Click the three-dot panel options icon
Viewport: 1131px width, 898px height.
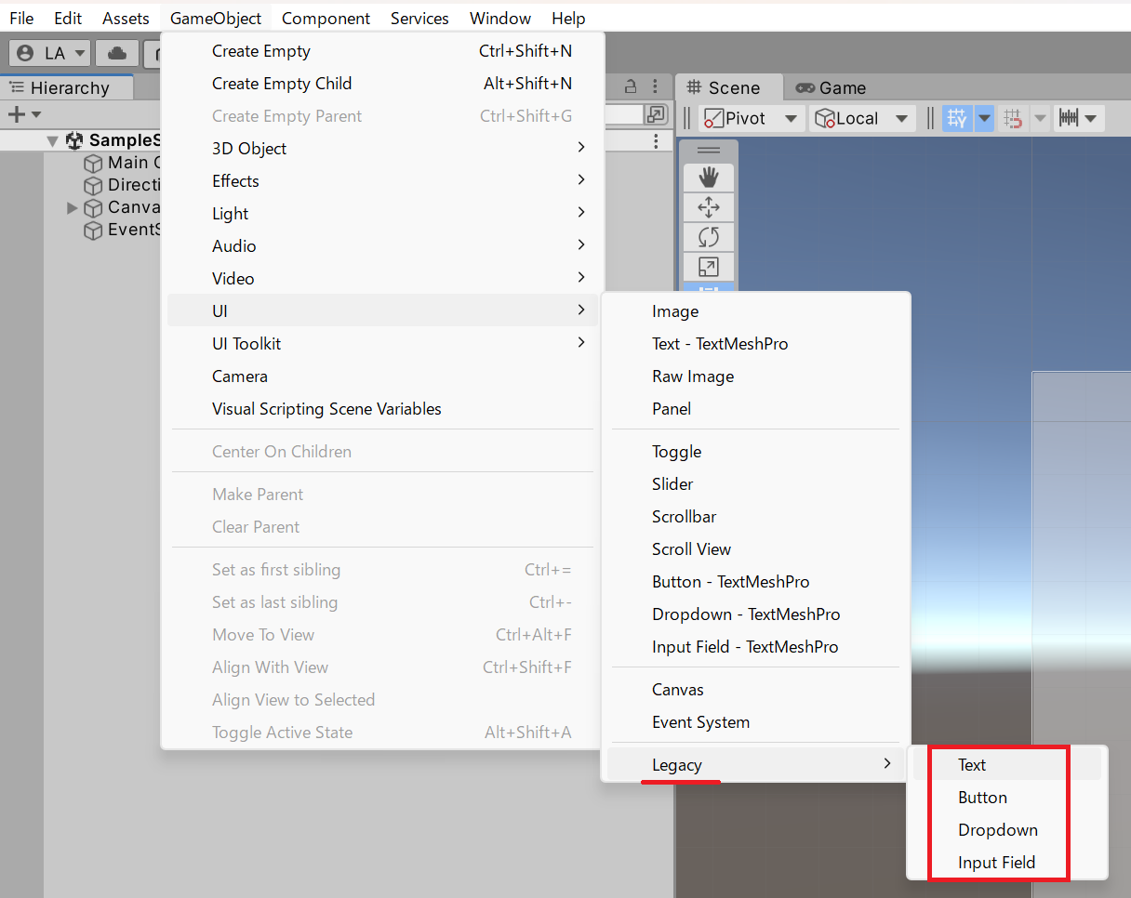point(656,86)
